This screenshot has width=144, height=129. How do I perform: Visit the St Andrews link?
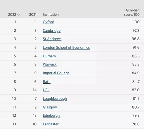52,39
